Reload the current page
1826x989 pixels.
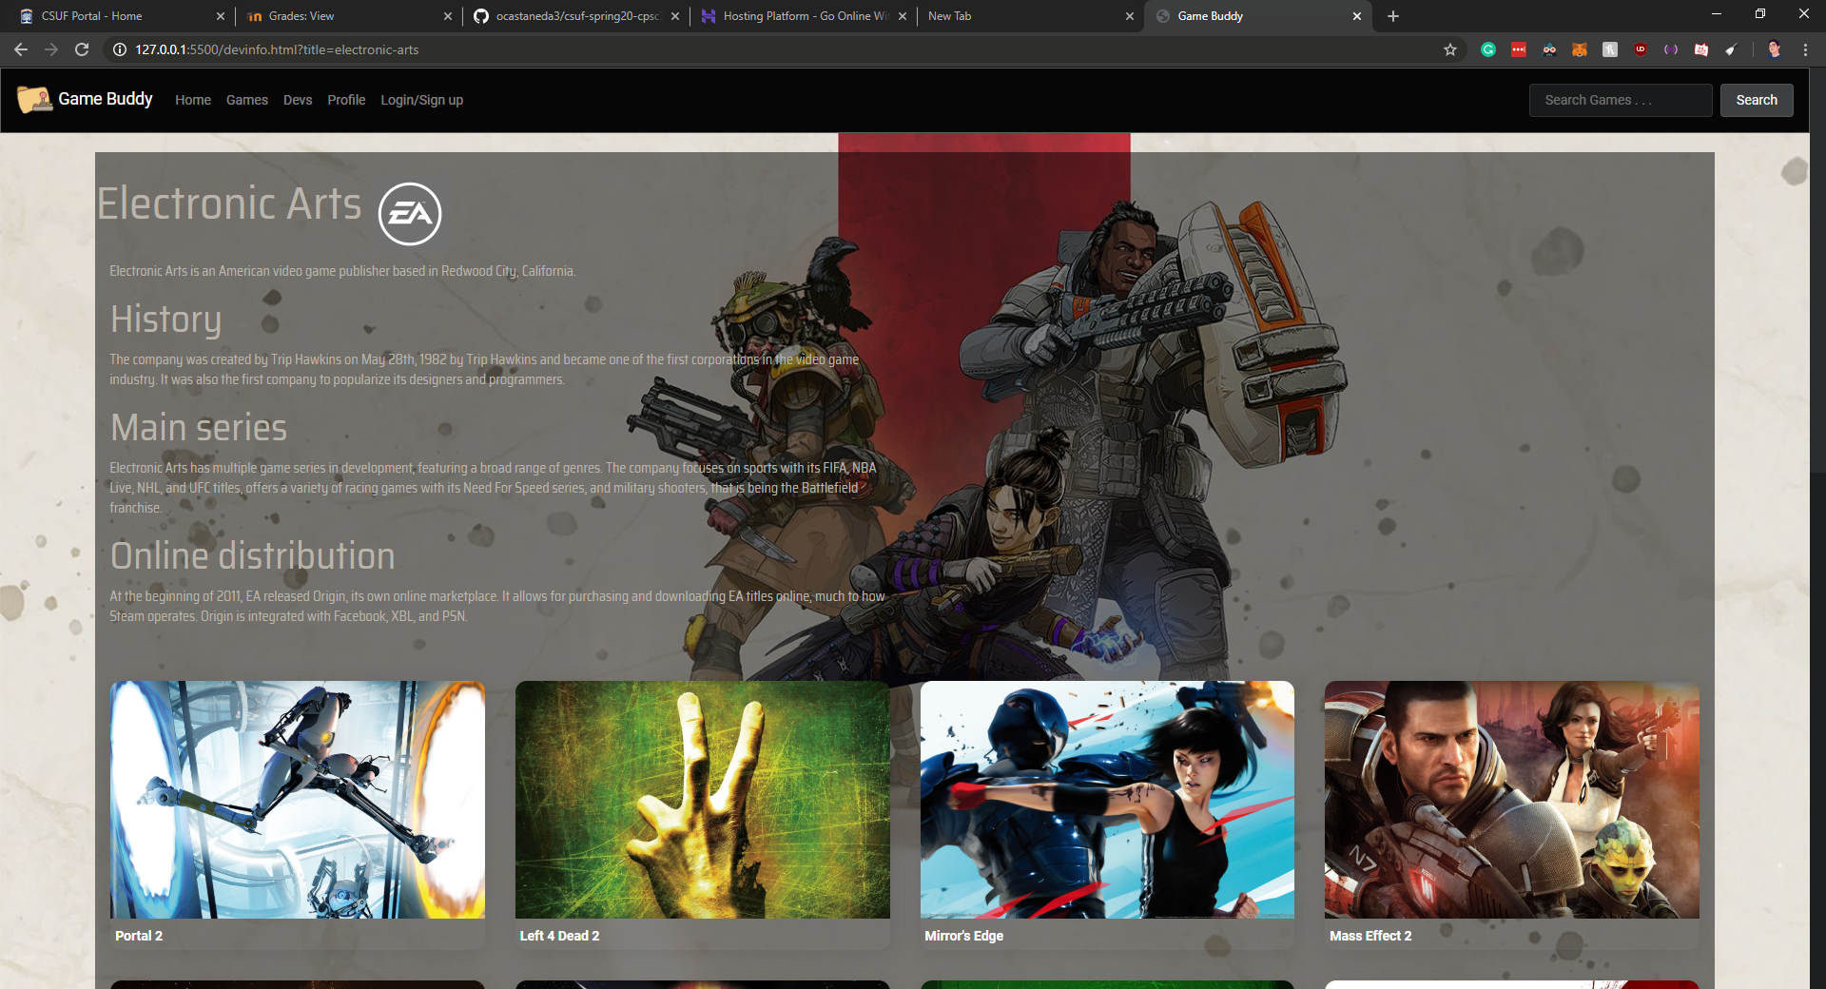pyautogui.click(x=82, y=49)
